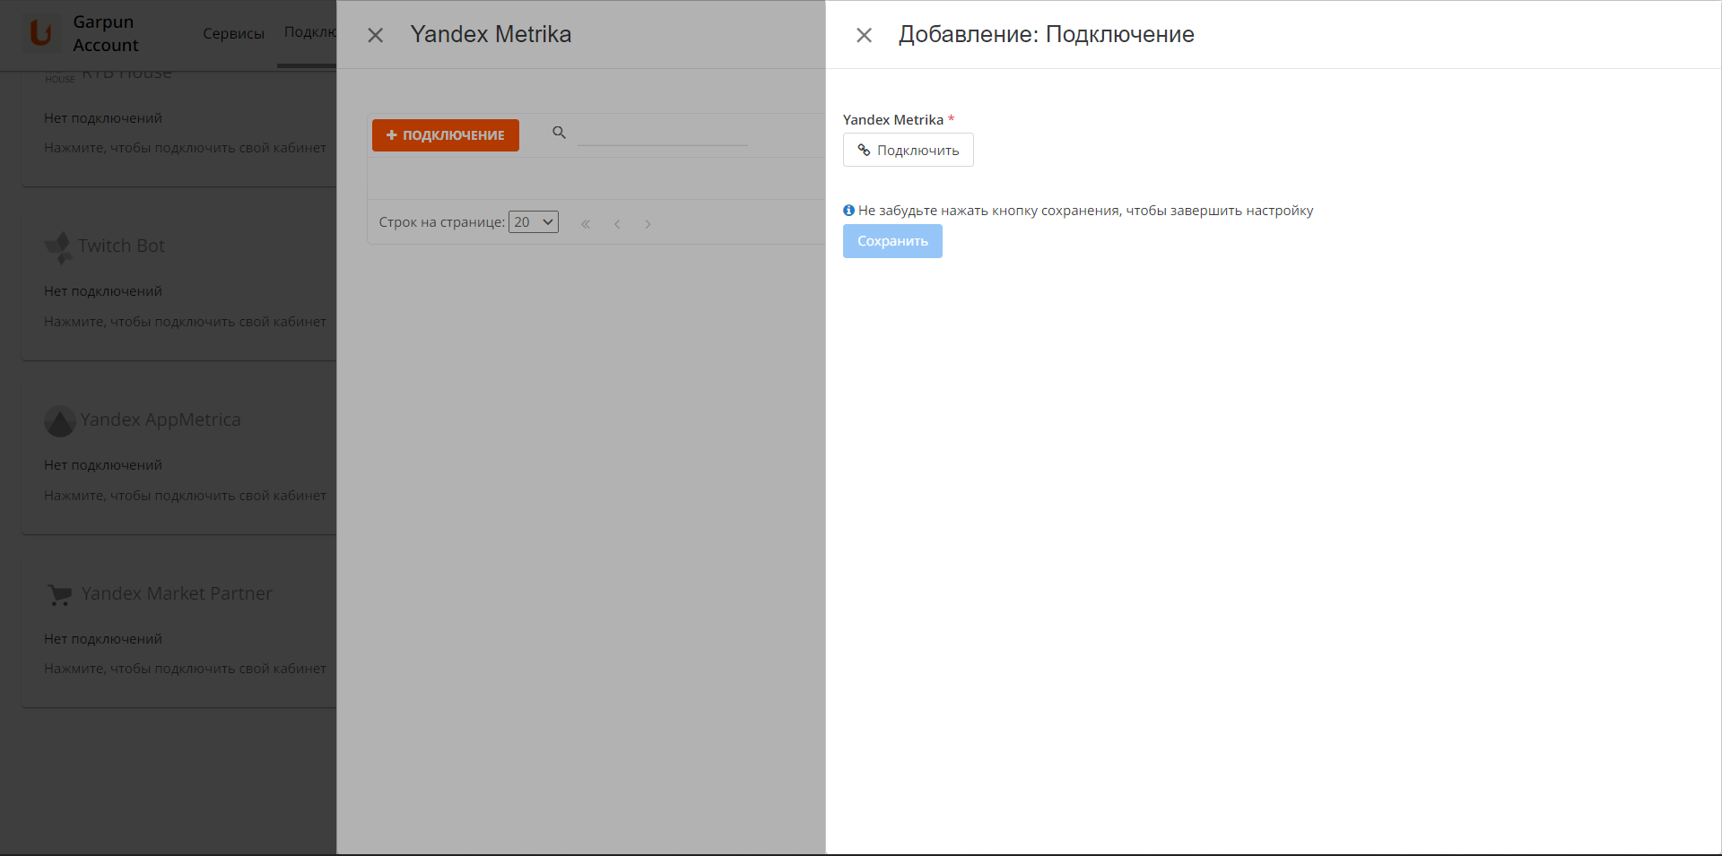Viewport: 1722px width, 856px height.
Task: Click 'Нажмите, чтобы подключить' under Twitch Bot
Action: (x=185, y=322)
